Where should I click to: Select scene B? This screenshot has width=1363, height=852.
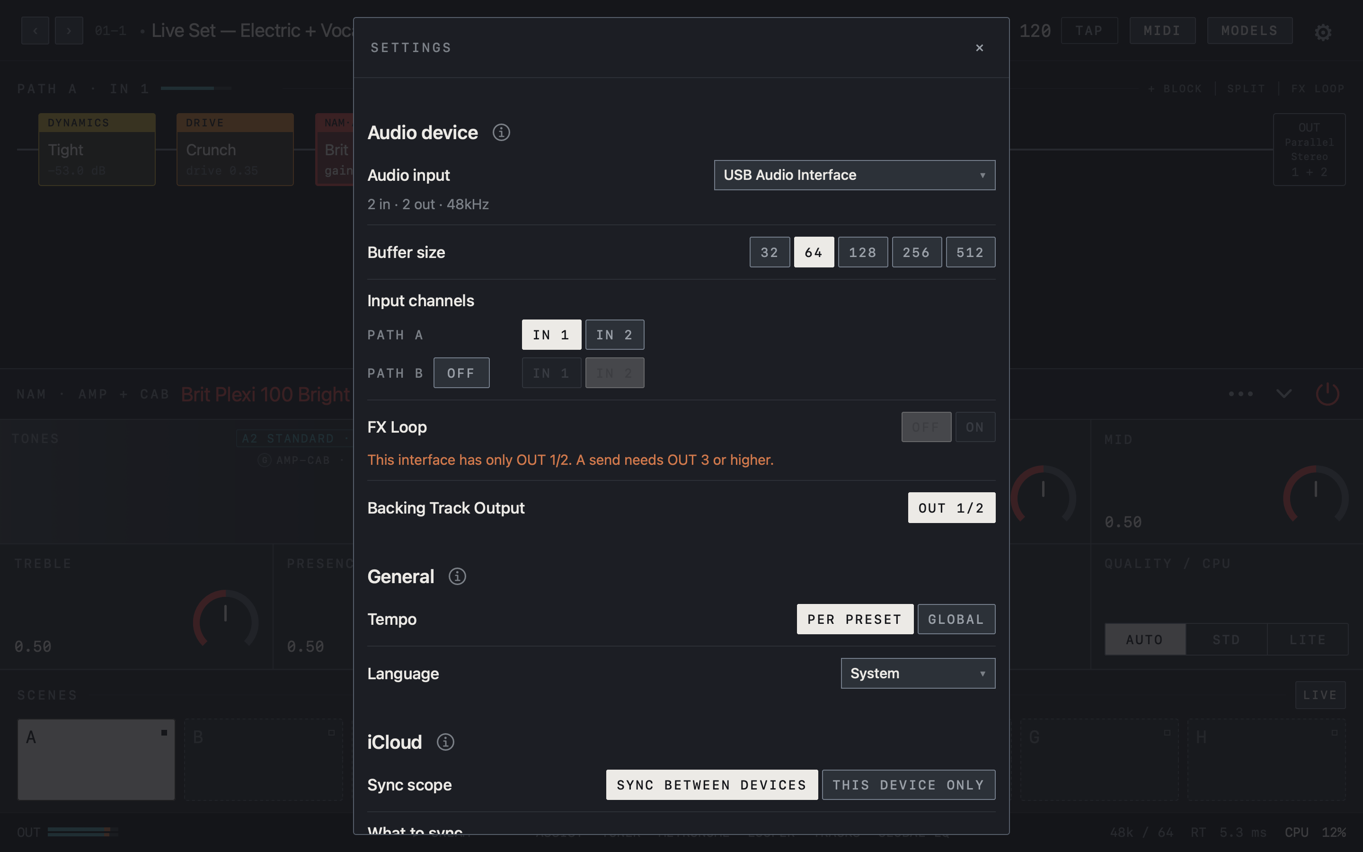(263, 759)
